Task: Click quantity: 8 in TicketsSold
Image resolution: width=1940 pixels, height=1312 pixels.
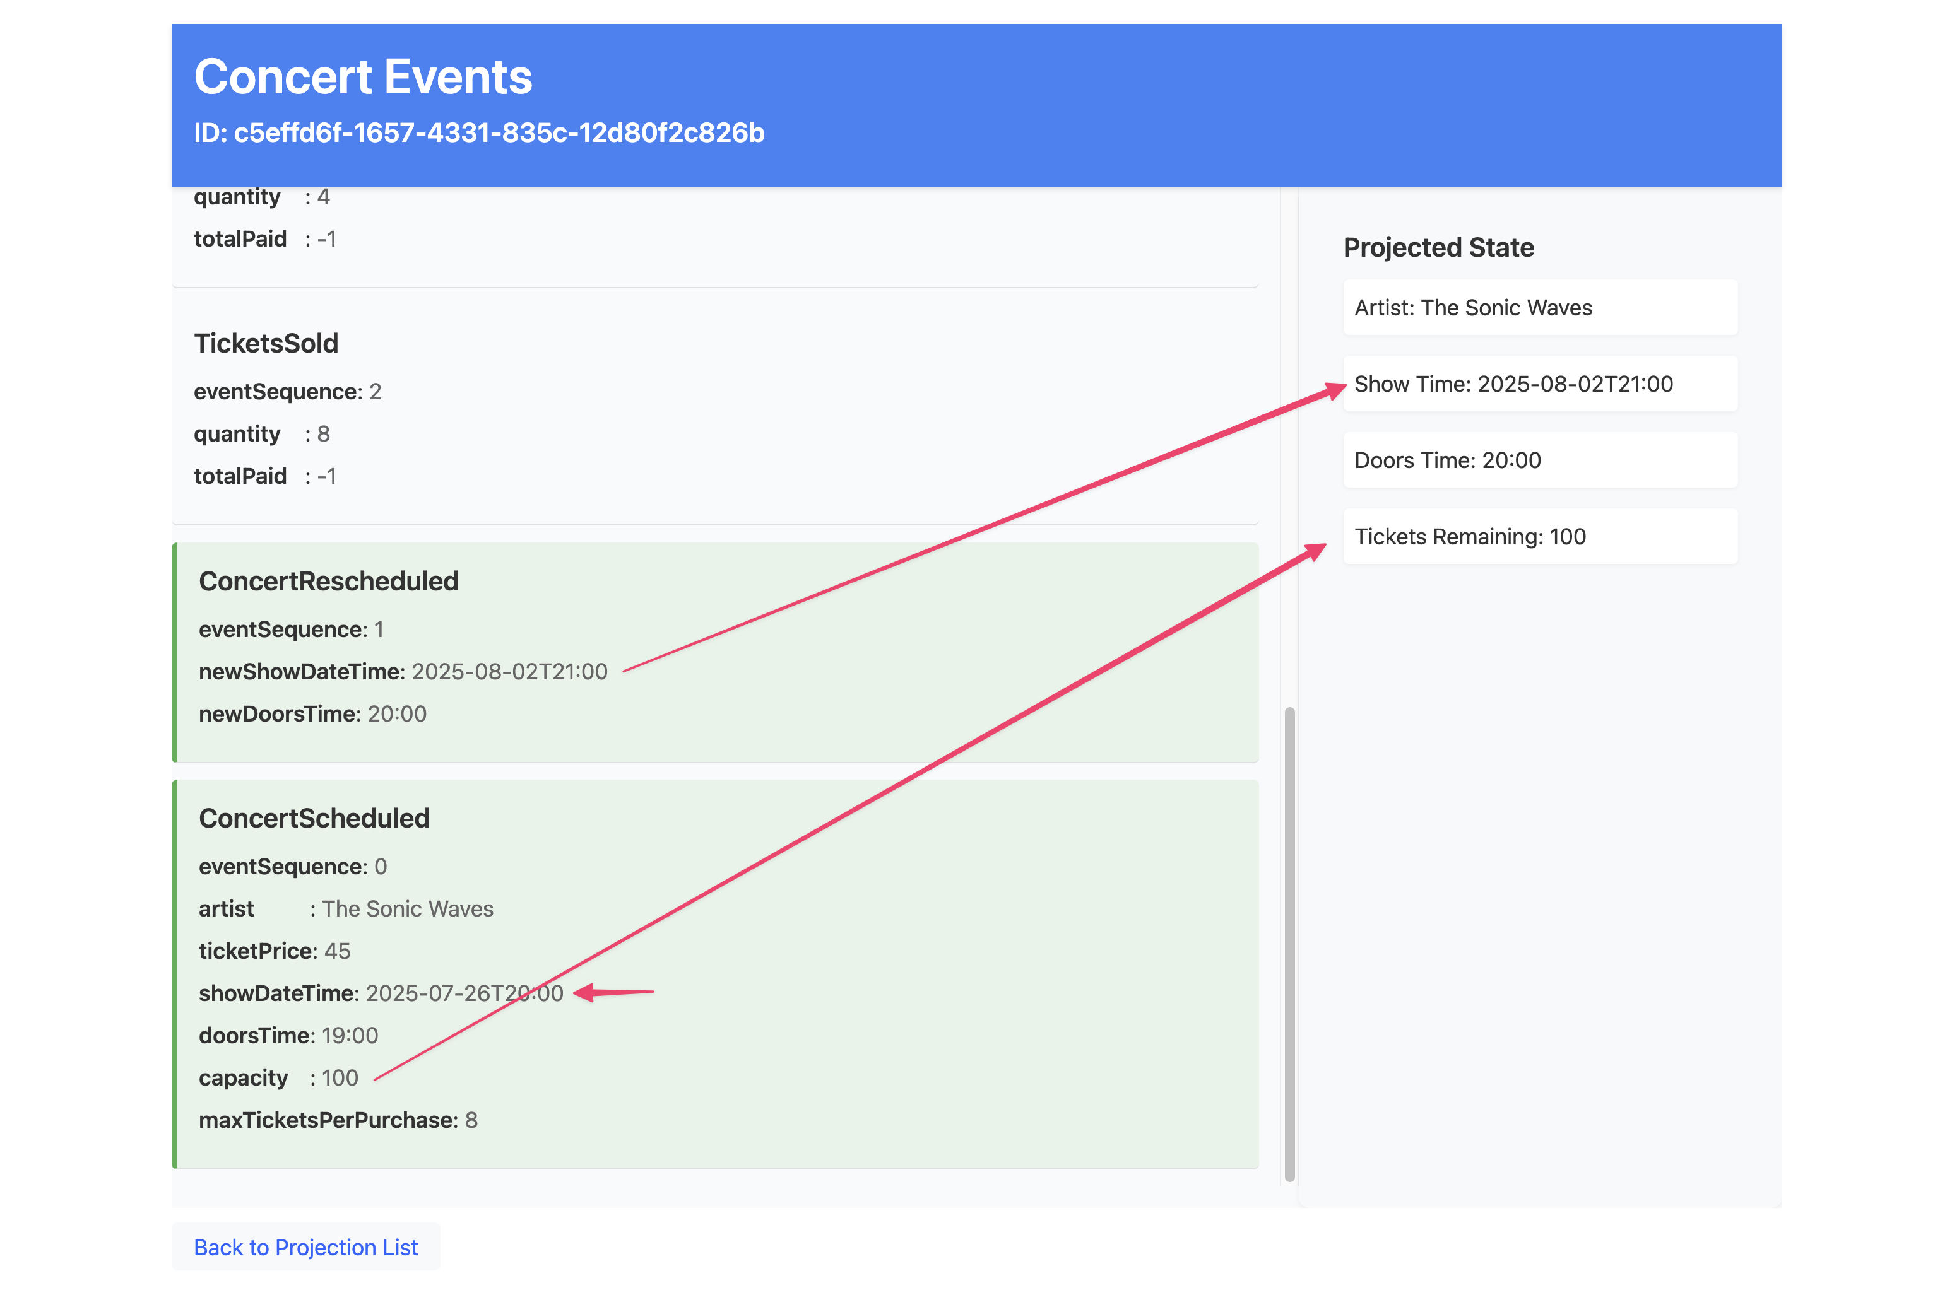Action: [261, 434]
